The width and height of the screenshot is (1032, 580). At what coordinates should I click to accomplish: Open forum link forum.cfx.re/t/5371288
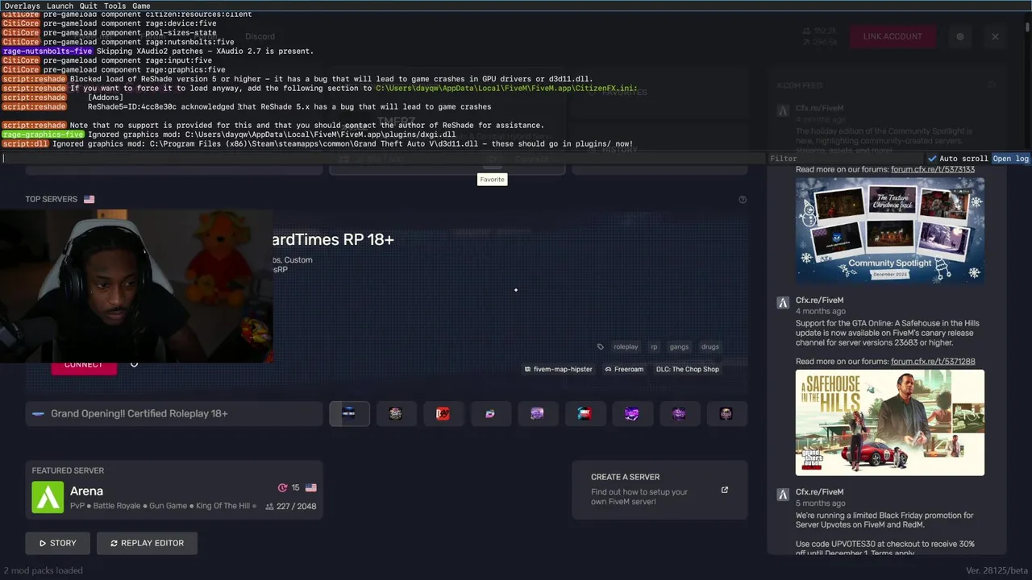933,362
